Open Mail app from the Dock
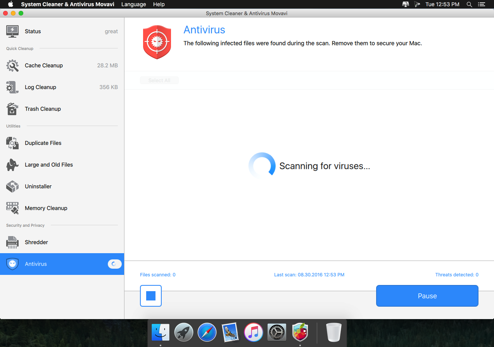494x347 pixels. [x=230, y=332]
